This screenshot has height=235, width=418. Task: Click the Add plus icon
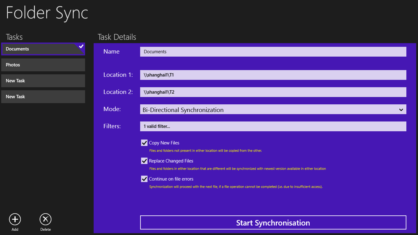point(15,219)
